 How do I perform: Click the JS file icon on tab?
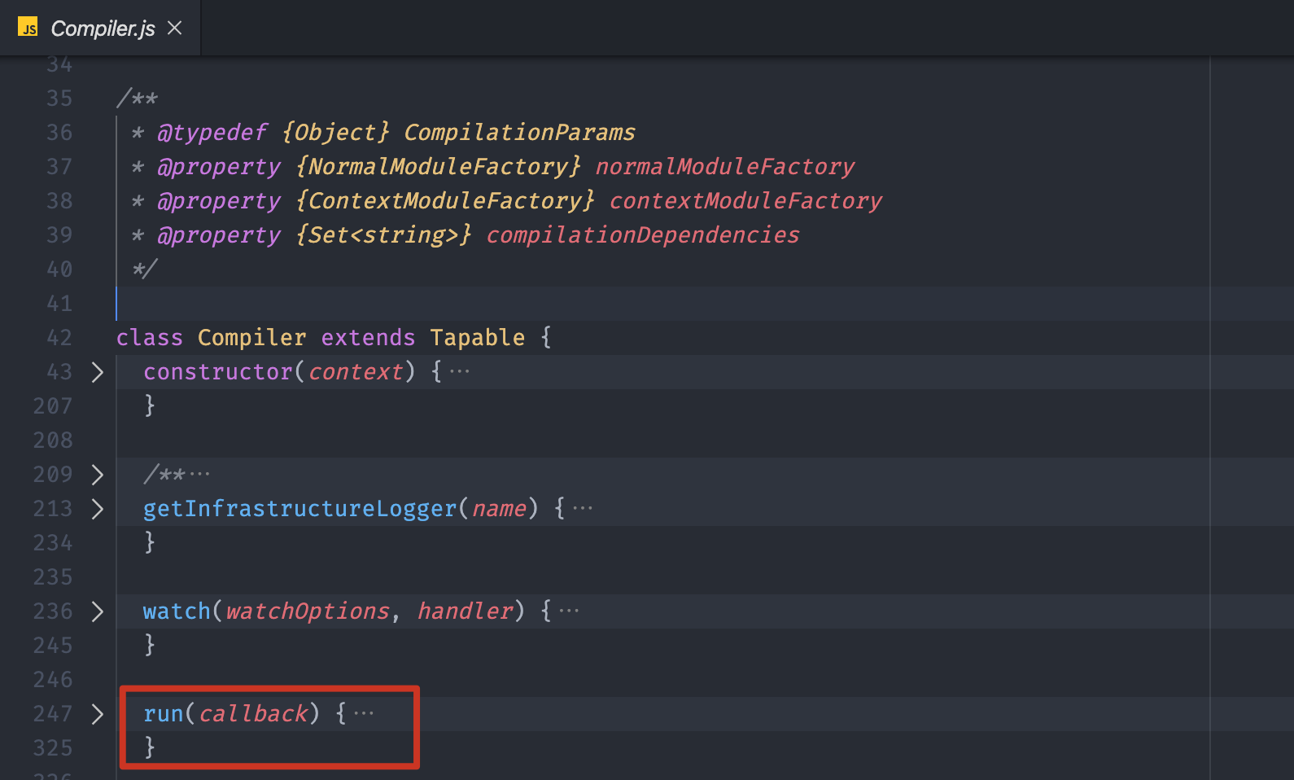click(28, 28)
